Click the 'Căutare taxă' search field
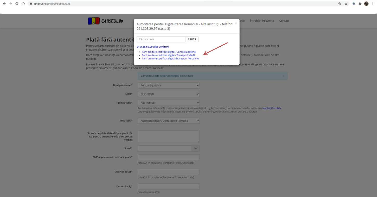377x197 pixels. point(161,39)
